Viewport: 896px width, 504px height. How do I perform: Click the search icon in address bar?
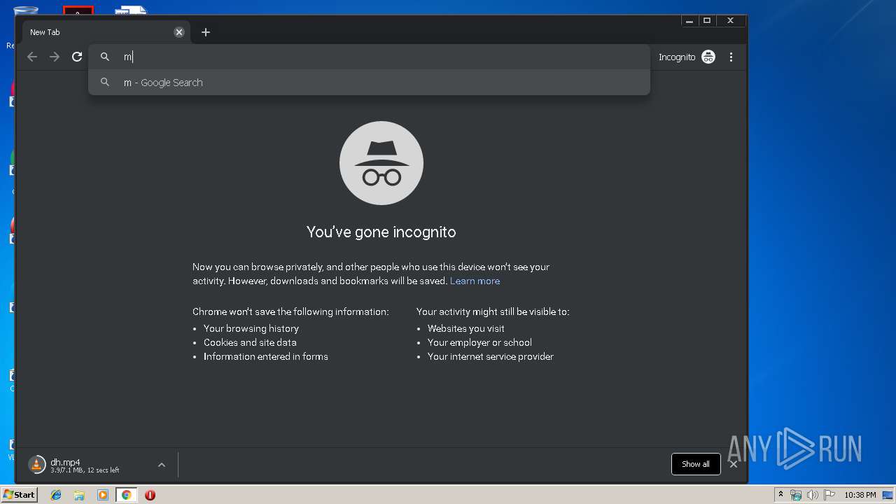(x=105, y=57)
